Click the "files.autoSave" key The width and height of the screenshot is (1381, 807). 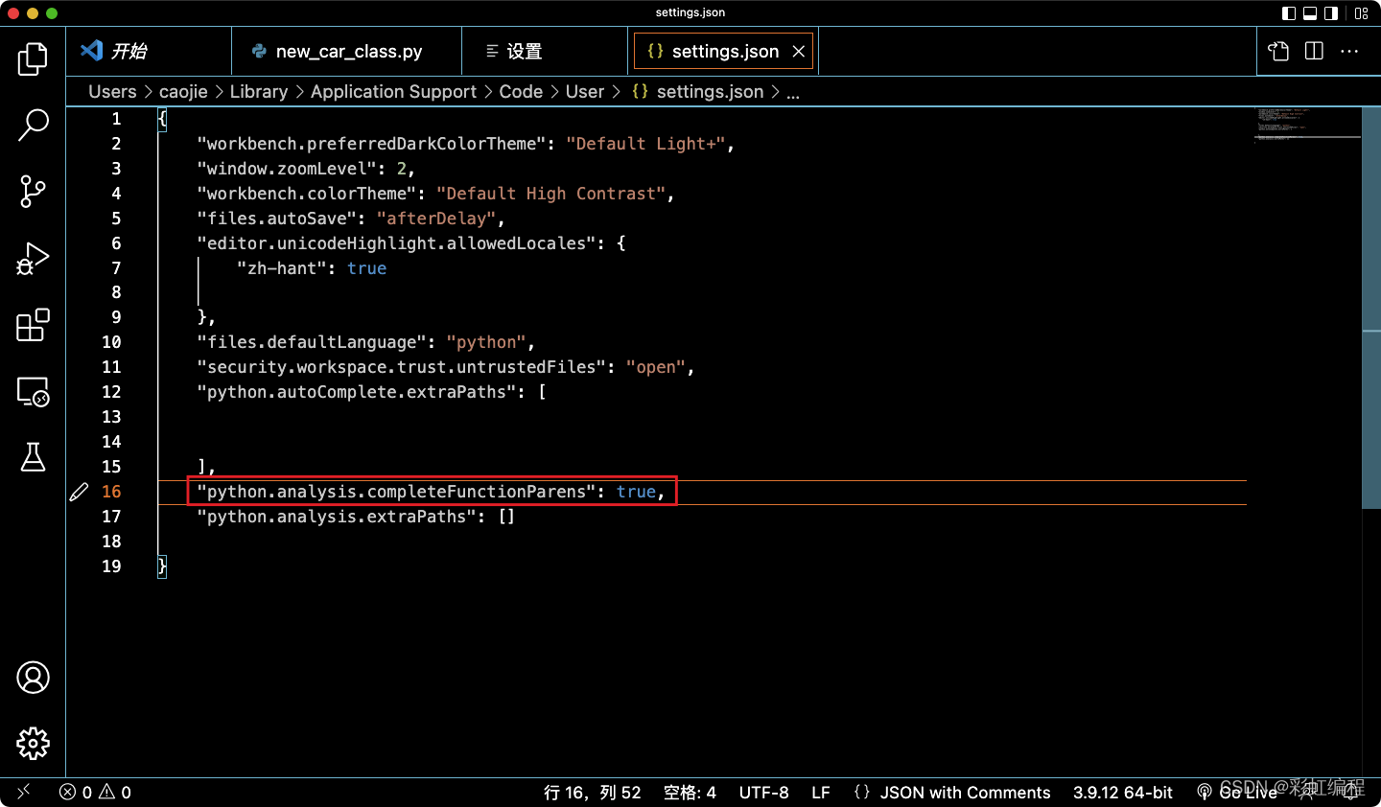(x=278, y=219)
